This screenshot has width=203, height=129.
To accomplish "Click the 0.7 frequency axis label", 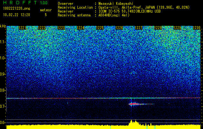I will tap(3, 106).
